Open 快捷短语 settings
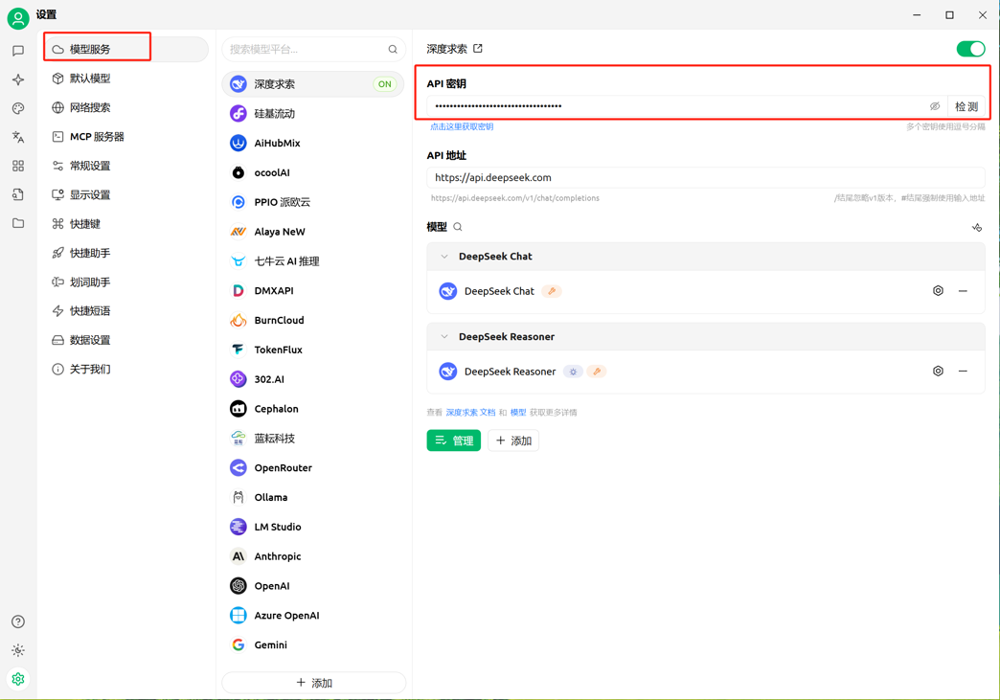The height and width of the screenshot is (700, 1000). click(x=126, y=311)
